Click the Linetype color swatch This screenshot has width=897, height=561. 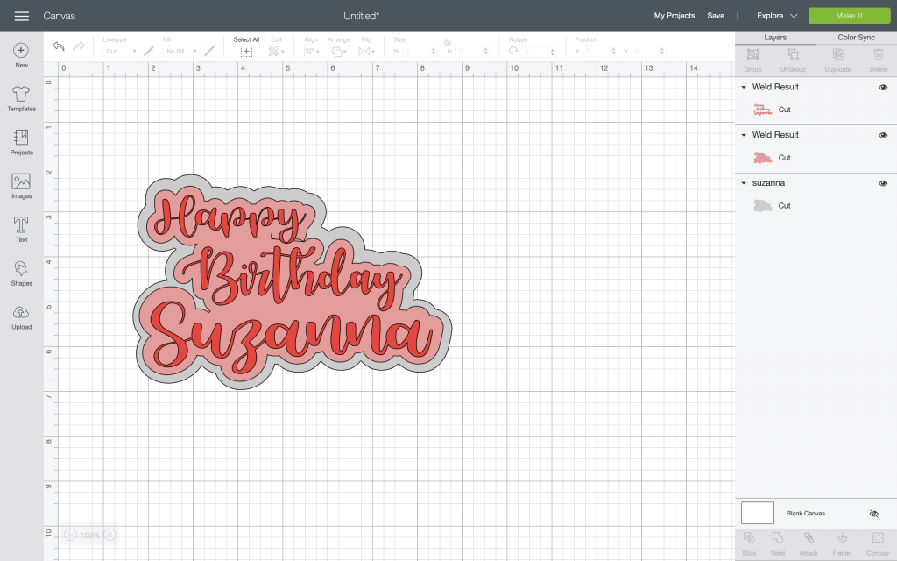149,52
